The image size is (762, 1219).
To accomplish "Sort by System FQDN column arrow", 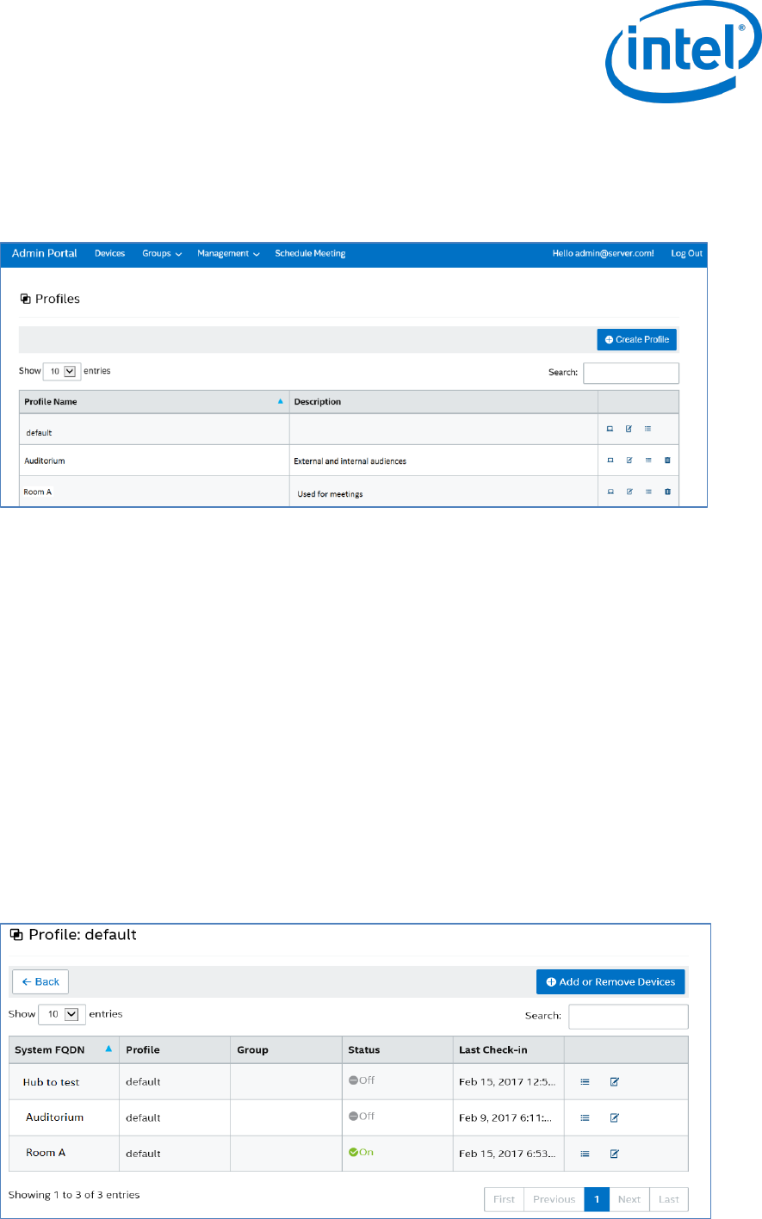I will coord(108,1049).
